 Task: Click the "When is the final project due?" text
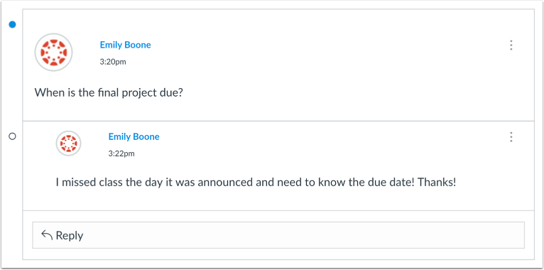coord(108,92)
